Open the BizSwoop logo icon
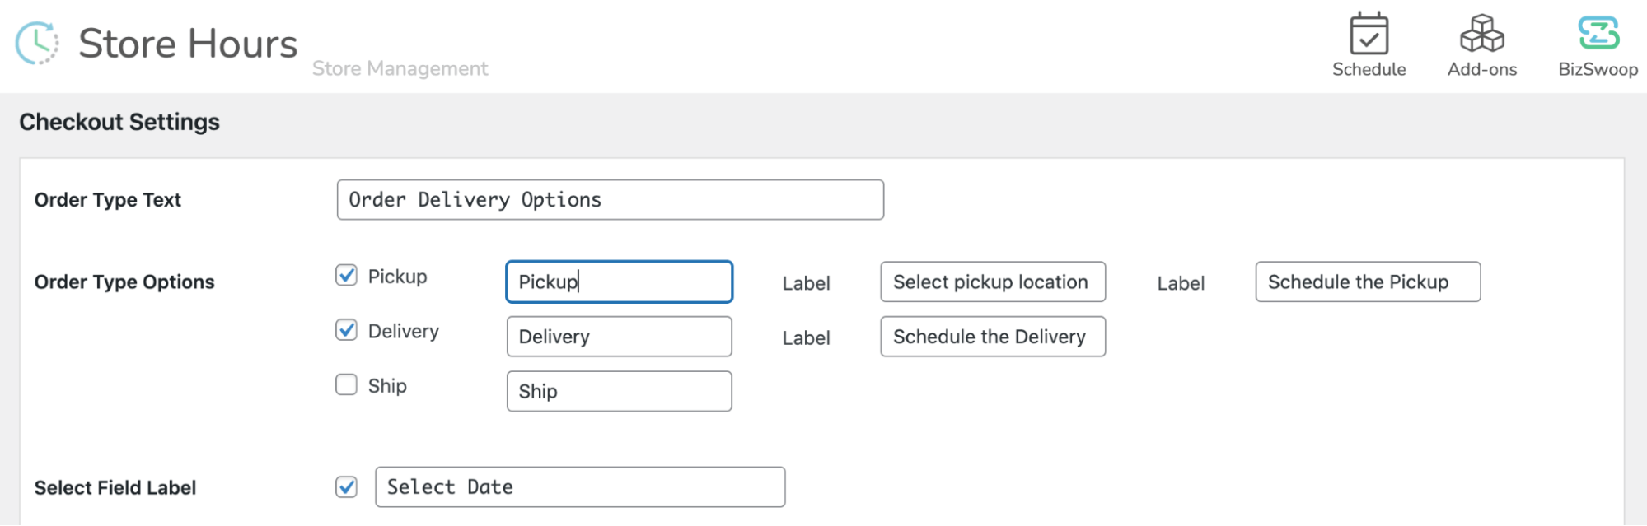This screenshot has height=526, width=1647. (1598, 34)
